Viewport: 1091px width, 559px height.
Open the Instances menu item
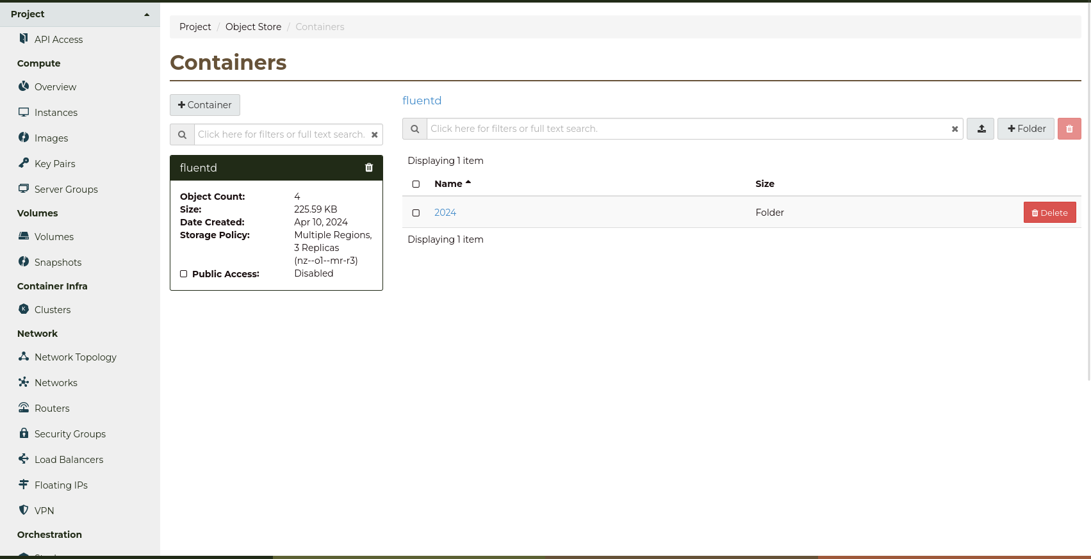coord(56,113)
